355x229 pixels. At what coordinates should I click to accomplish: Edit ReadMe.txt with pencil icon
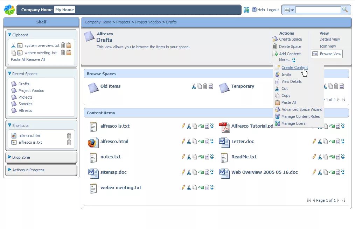coord(314,157)
